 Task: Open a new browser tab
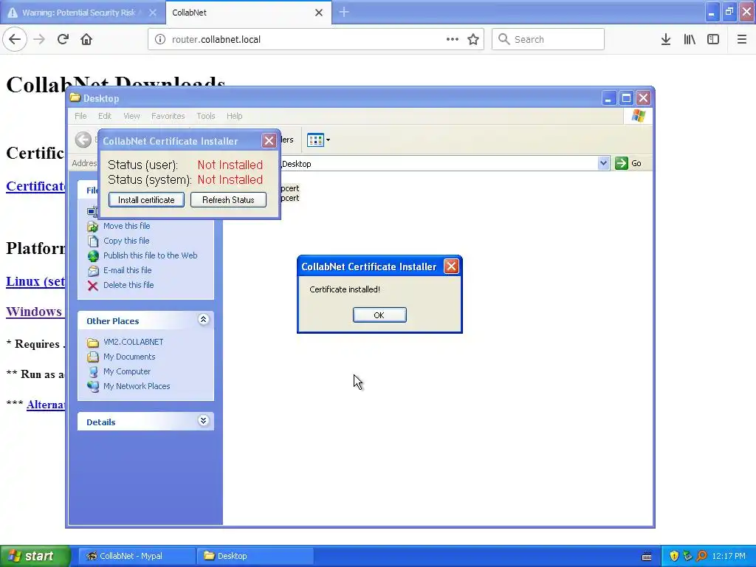click(x=344, y=12)
